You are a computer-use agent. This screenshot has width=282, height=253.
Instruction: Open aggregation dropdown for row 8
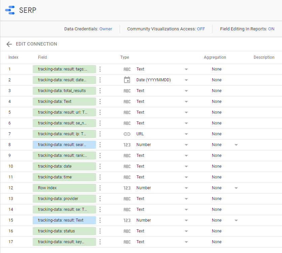coord(236,145)
